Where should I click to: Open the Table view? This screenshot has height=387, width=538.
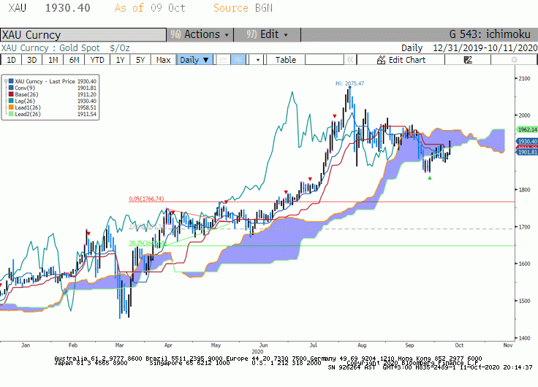(x=286, y=60)
